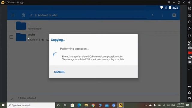Screen dimensions: 192x108
Task: Click the 'Performing operation...' text
Action: [74, 49]
